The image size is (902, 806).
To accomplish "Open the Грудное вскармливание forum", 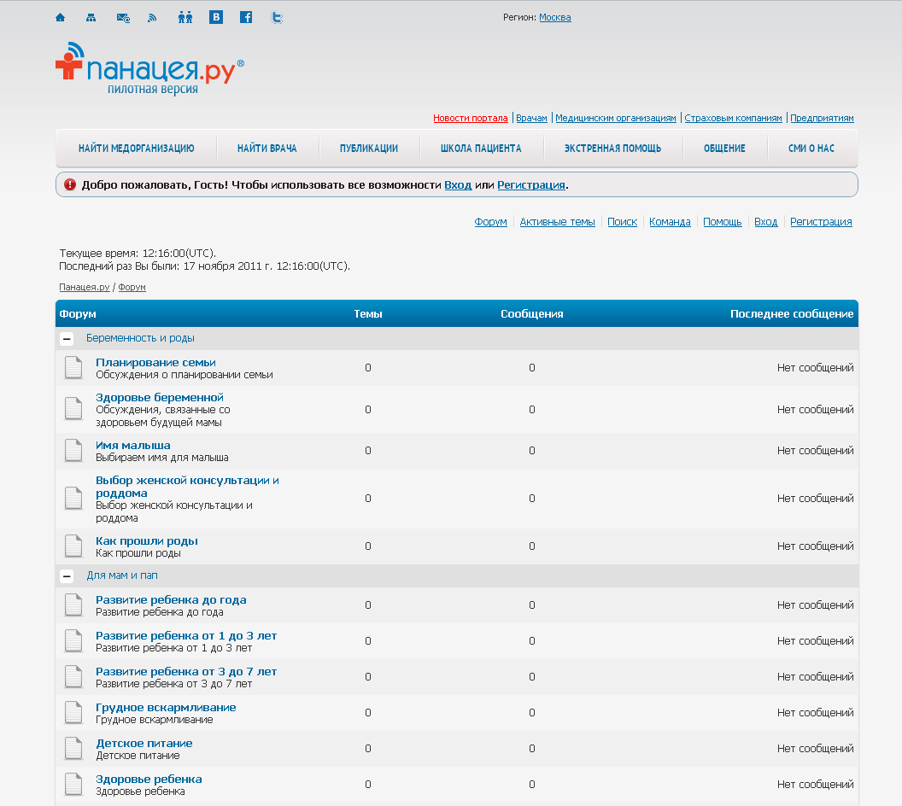I will coord(166,708).
